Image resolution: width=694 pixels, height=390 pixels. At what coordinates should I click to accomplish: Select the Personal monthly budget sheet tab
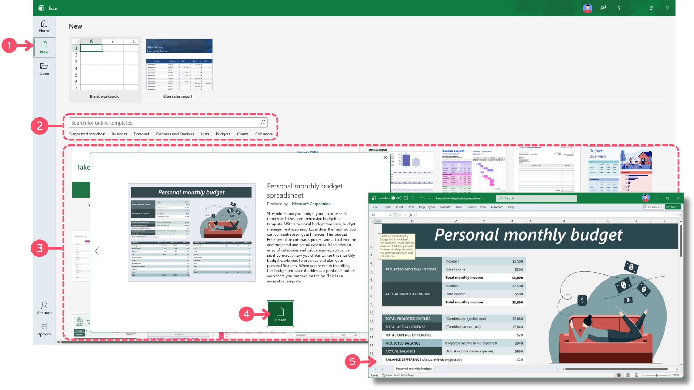click(414, 369)
